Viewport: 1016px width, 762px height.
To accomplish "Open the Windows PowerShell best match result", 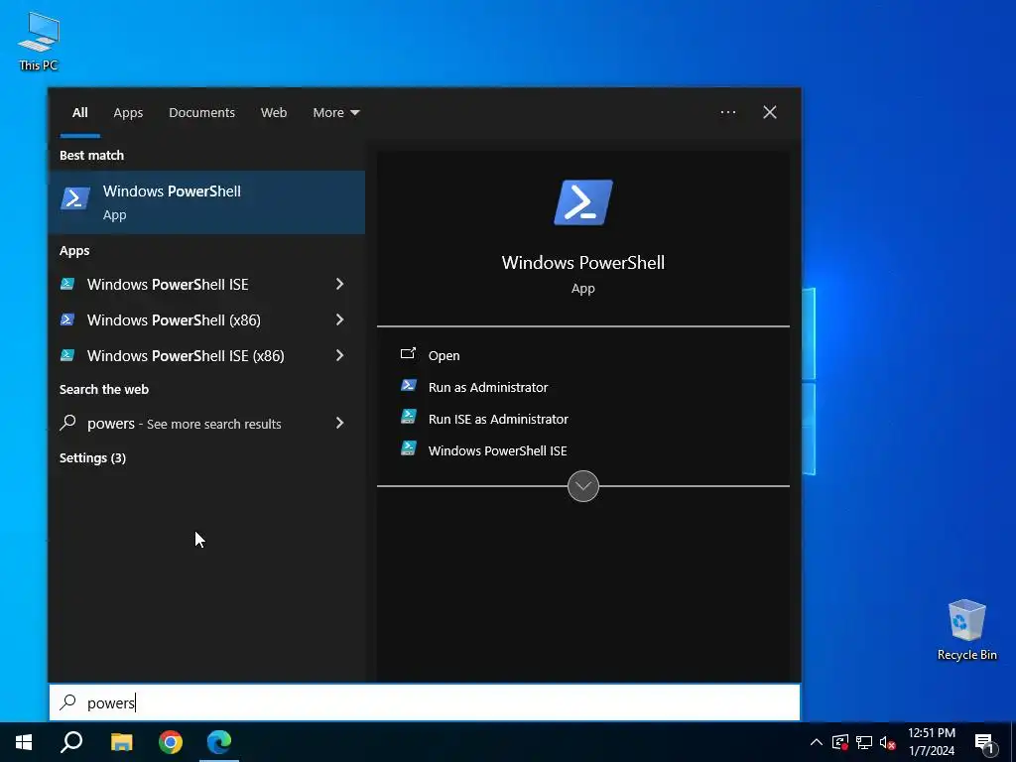I will point(206,202).
